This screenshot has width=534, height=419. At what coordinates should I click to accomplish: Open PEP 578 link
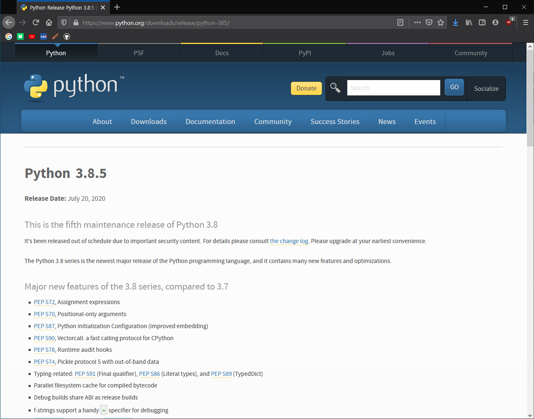[44, 350]
